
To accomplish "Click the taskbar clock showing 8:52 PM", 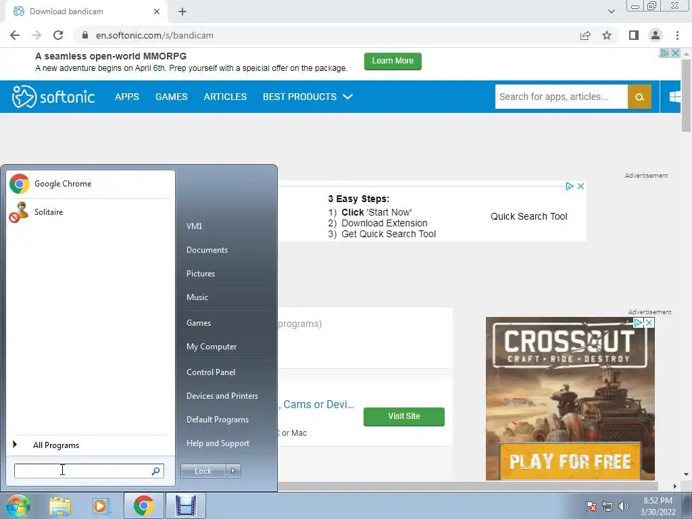I will coord(658,506).
